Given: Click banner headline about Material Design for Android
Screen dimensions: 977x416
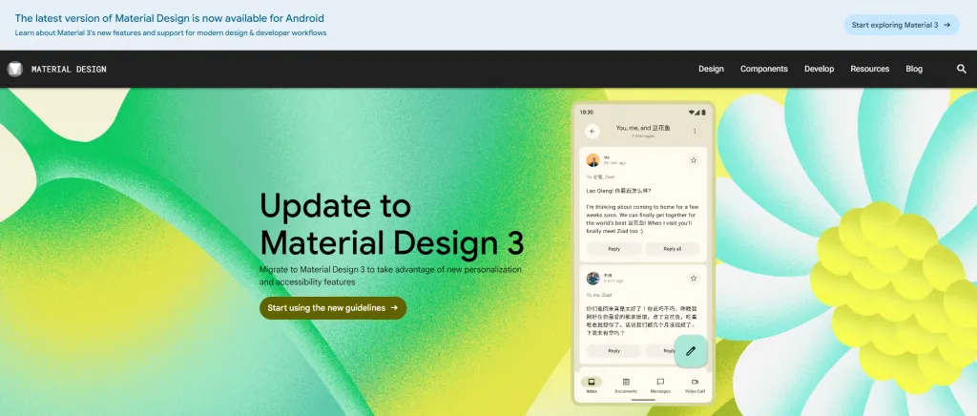Looking at the screenshot, I should [x=170, y=19].
